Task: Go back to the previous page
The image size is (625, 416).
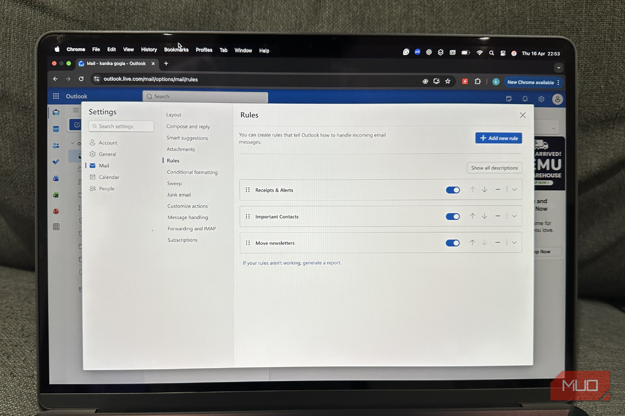Action: pyautogui.click(x=56, y=79)
